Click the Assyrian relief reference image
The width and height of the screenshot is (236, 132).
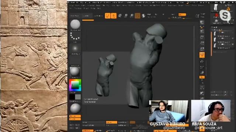point(34,66)
